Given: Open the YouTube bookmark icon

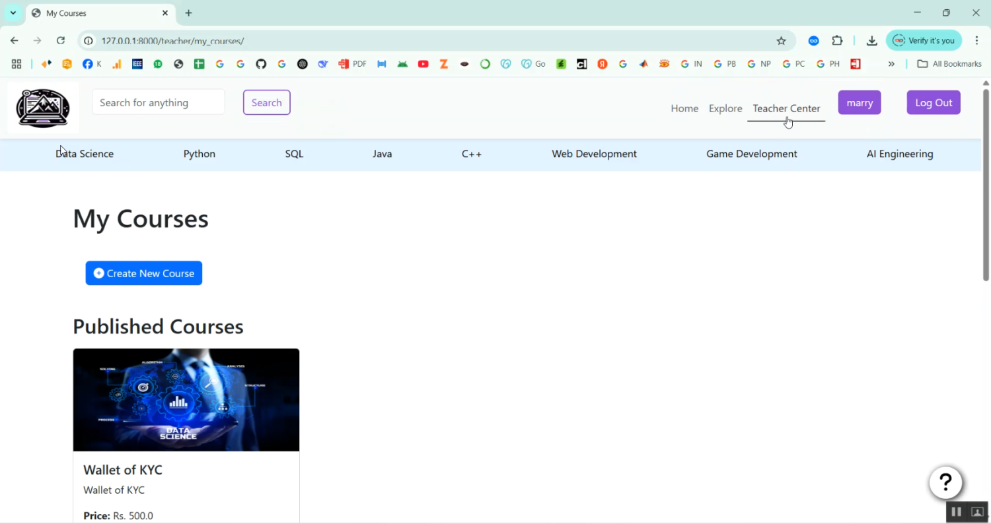Looking at the screenshot, I should tap(423, 64).
